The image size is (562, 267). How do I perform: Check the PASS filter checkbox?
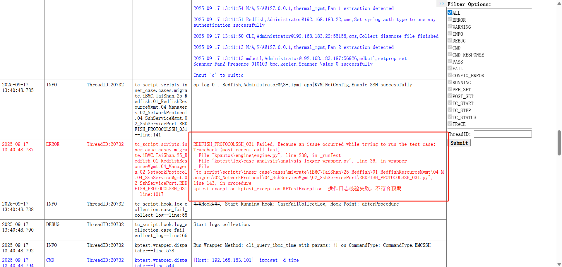click(x=450, y=61)
